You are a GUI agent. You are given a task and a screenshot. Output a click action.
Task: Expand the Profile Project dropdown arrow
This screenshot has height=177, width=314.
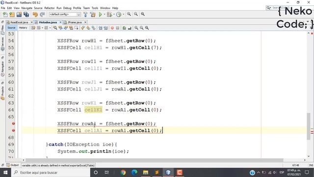pos(123,14)
